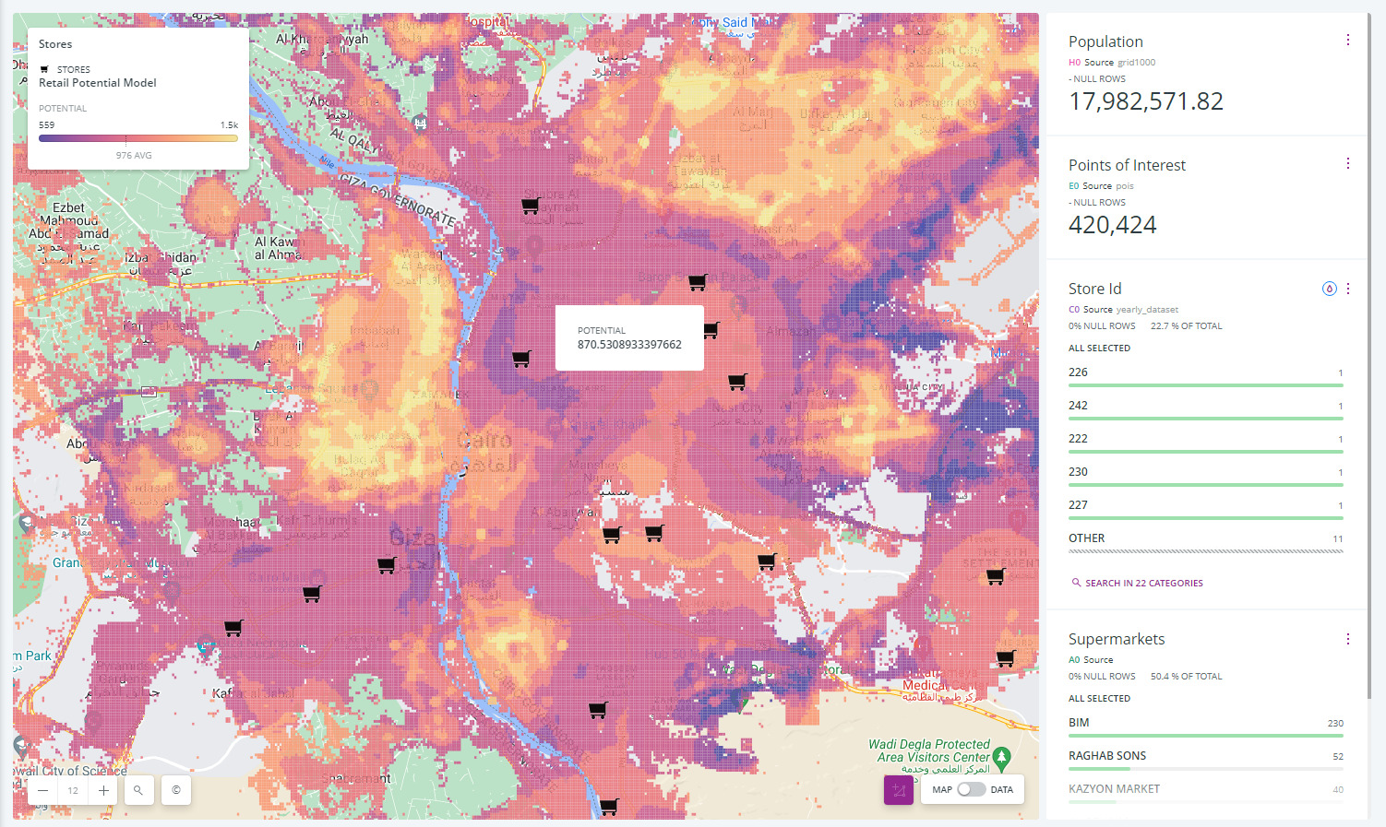
Task: Open the Supermarkets widget options menu
Action: pyautogui.click(x=1348, y=638)
